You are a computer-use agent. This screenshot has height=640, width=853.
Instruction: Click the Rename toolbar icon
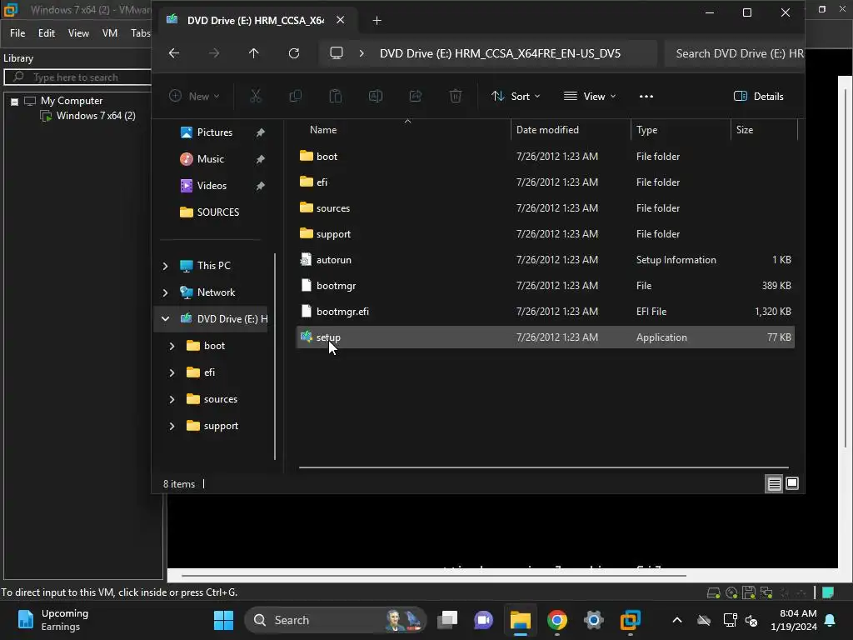point(376,97)
